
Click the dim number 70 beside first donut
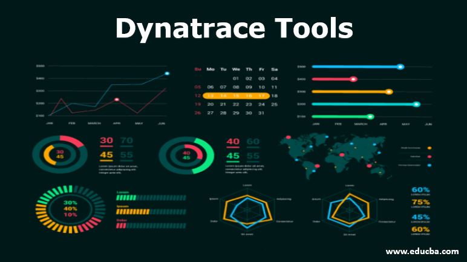point(126,140)
